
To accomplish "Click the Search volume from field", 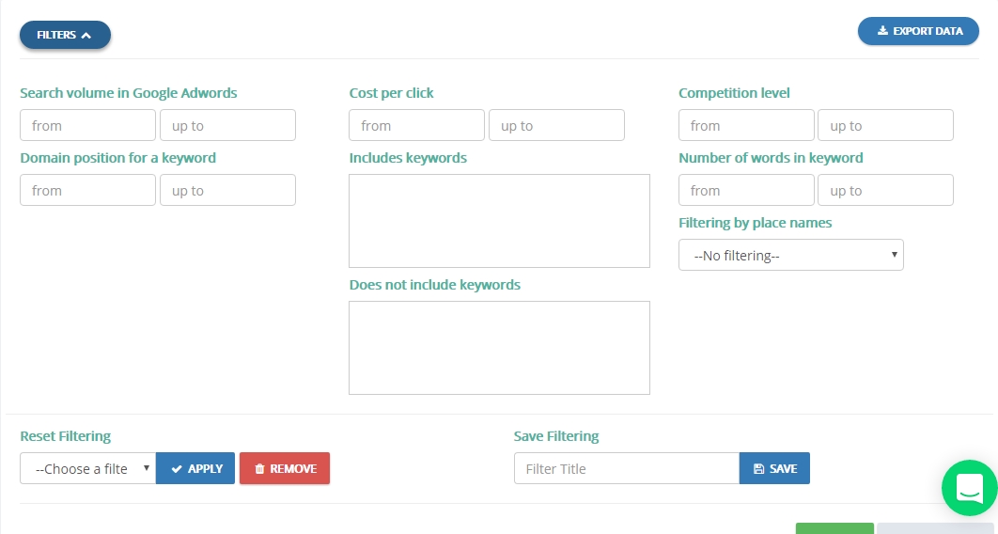I will (x=87, y=125).
